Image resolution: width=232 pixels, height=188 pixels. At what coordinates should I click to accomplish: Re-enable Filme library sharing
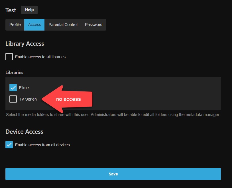tap(13, 87)
